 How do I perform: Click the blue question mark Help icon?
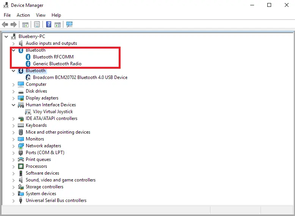[x=49, y=24]
